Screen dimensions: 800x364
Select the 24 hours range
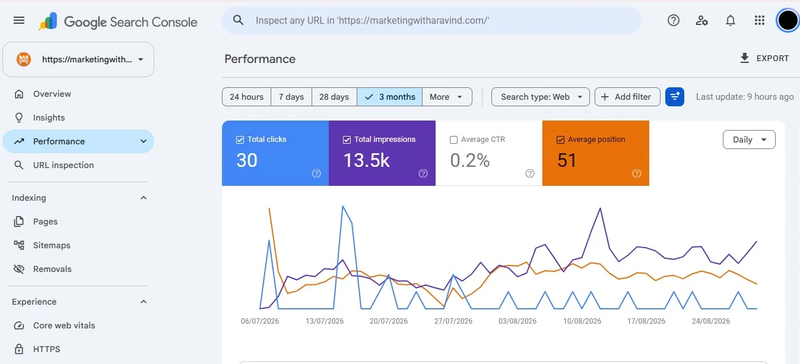click(x=246, y=97)
